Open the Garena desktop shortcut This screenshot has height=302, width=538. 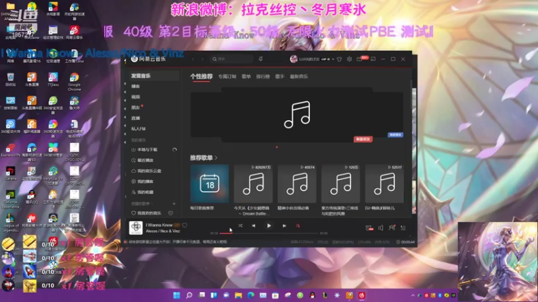pos(10,174)
